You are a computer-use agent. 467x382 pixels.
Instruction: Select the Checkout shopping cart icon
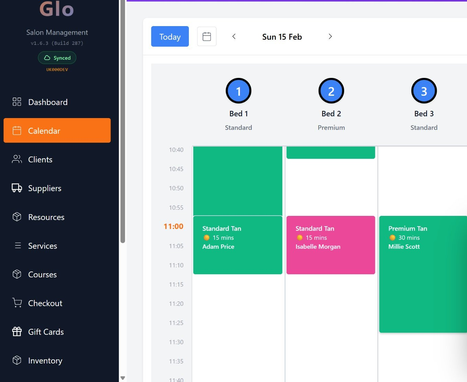coord(16,302)
